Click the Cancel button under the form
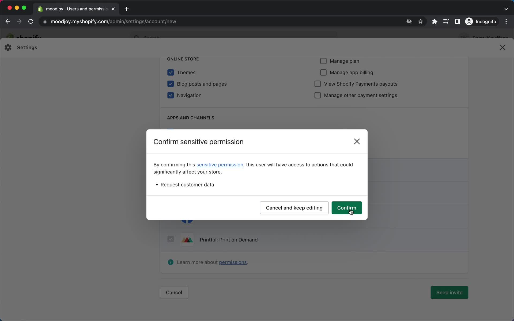This screenshot has height=321, width=514. 174,292
